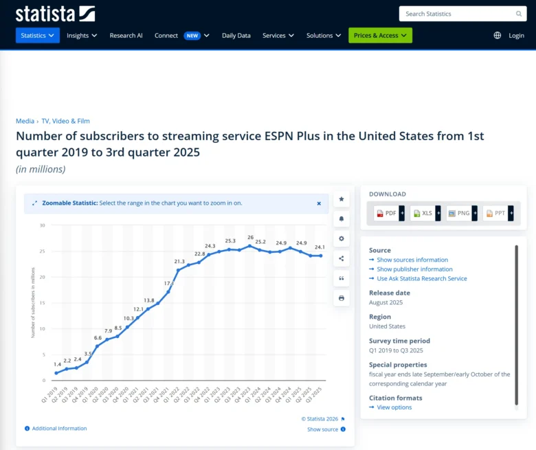Expand the Services dropdown

tap(278, 35)
